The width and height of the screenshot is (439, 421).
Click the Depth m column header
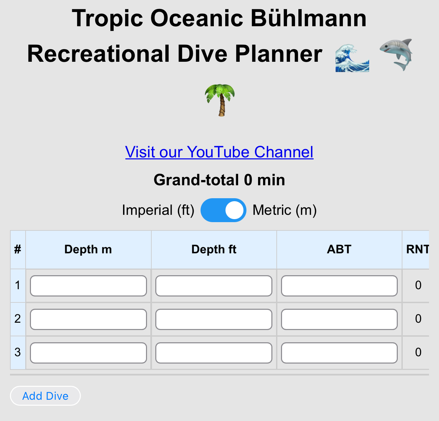point(88,249)
